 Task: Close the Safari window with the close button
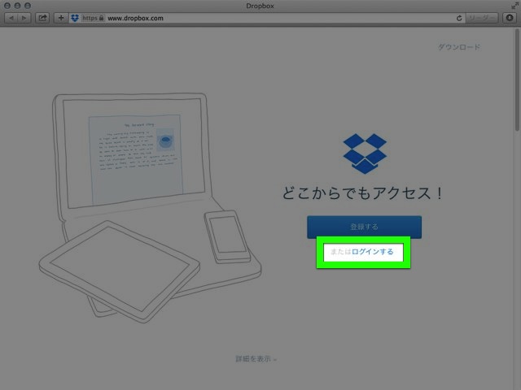(7, 6)
